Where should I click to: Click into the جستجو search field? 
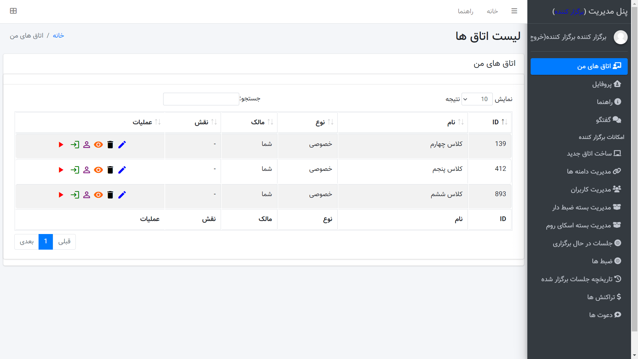(x=201, y=99)
